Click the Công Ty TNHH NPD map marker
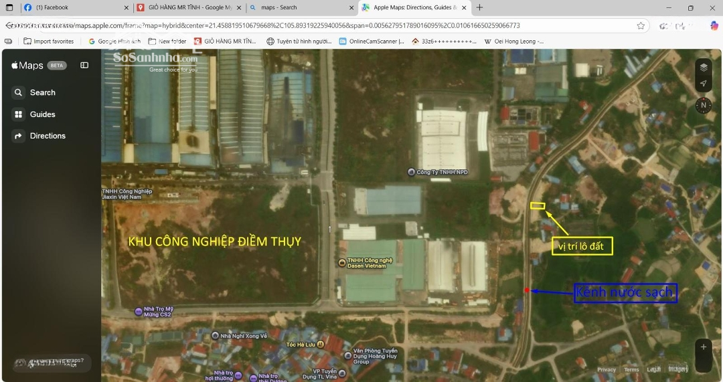723x382 pixels. (x=411, y=172)
